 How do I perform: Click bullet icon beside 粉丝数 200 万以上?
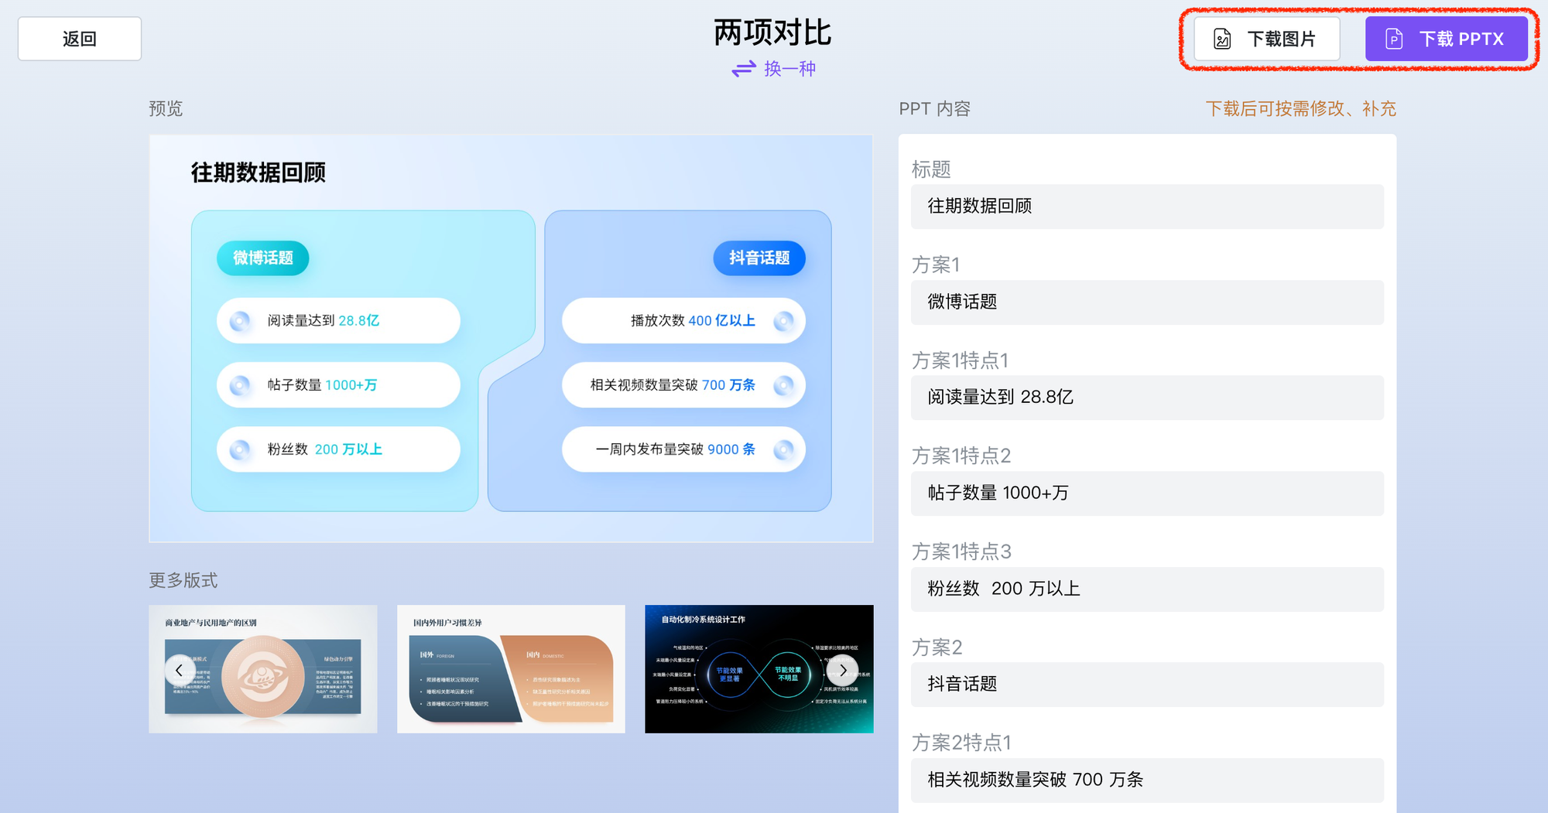(241, 449)
